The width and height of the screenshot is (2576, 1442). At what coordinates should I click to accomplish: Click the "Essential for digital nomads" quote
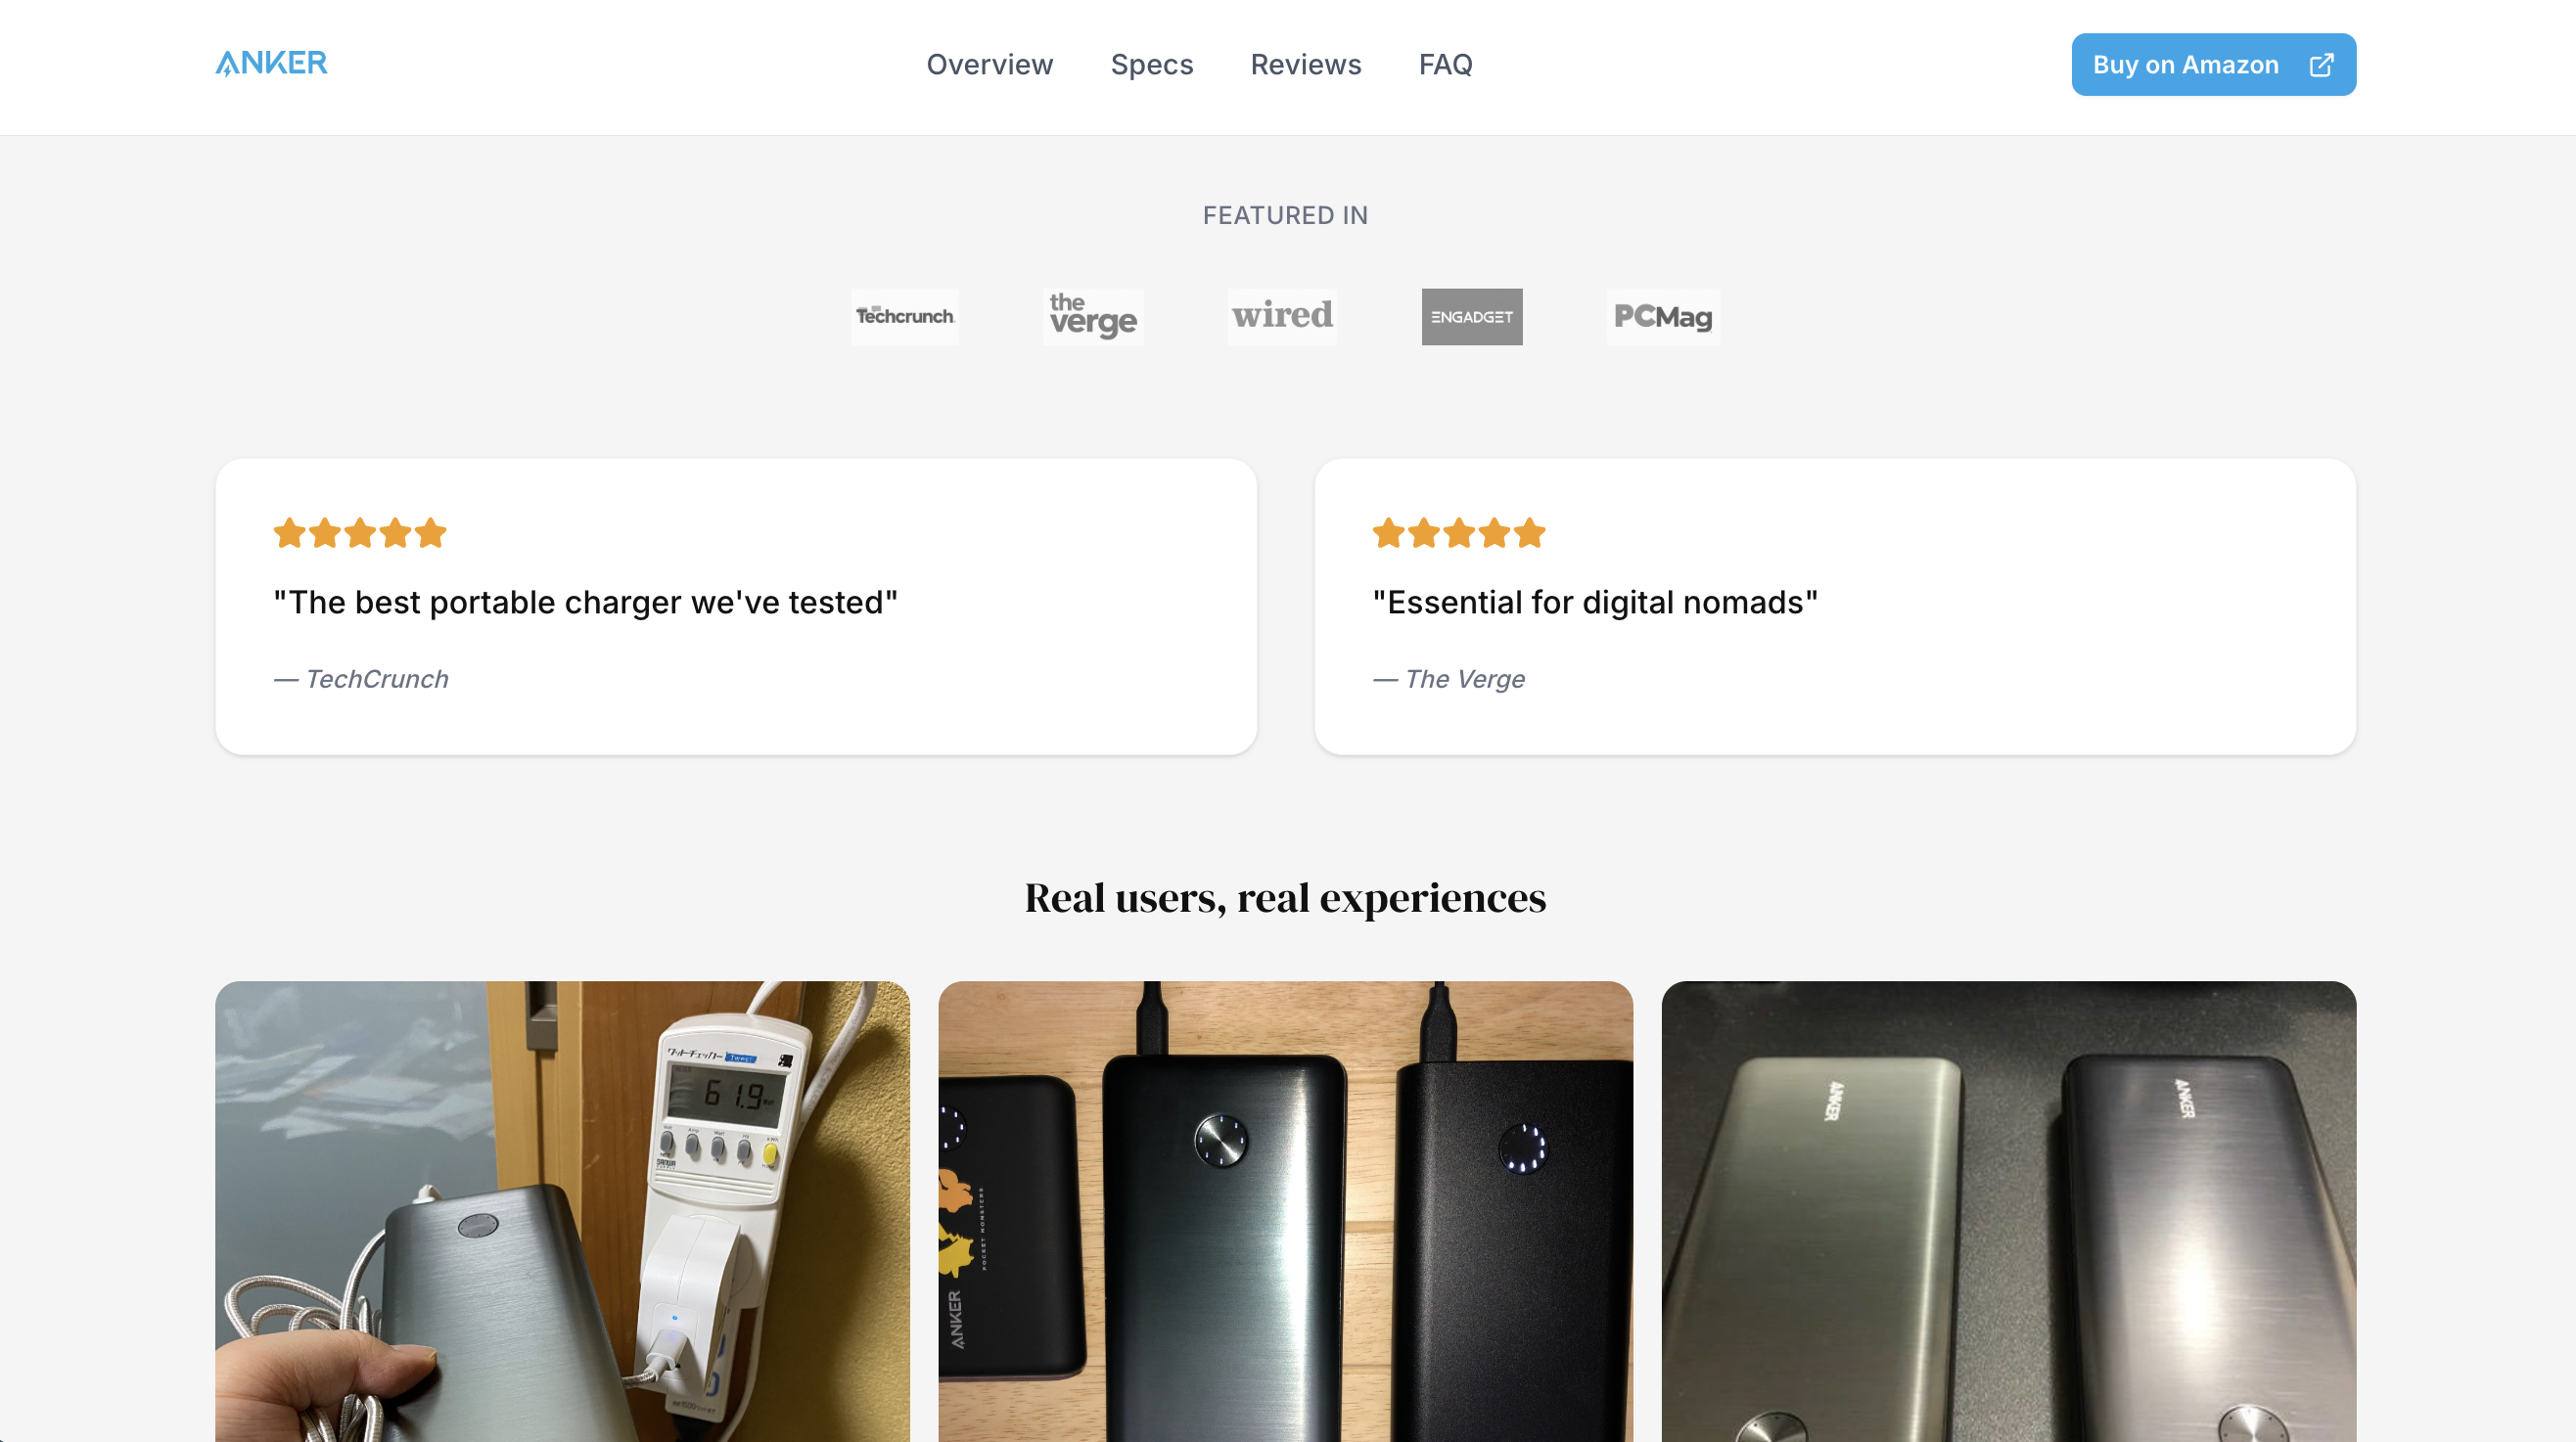point(1595,603)
